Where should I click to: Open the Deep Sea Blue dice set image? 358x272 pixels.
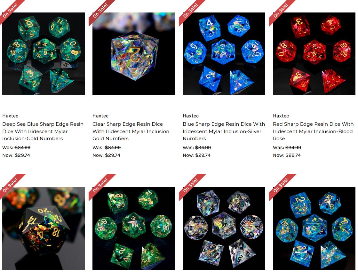[44, 54]
